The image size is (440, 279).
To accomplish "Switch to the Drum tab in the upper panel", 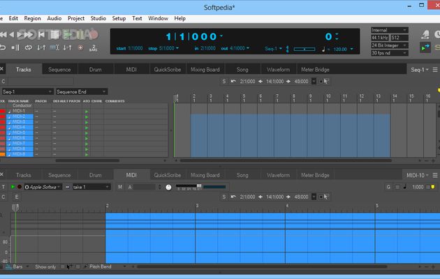I will [x=96, y=70].
